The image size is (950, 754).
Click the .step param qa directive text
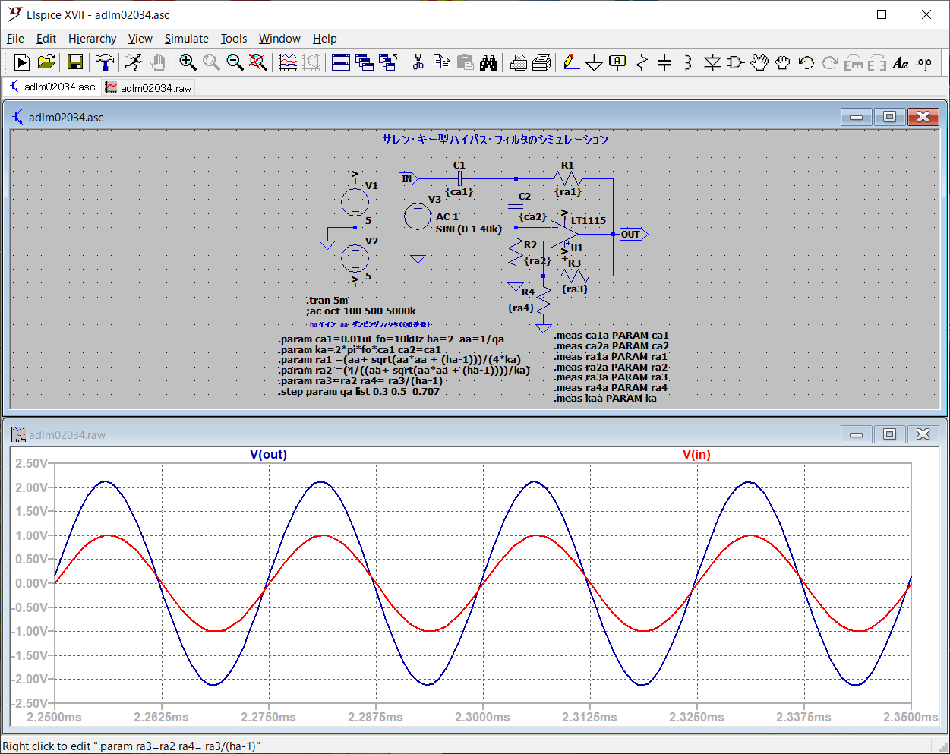click(x=358, y=392)
